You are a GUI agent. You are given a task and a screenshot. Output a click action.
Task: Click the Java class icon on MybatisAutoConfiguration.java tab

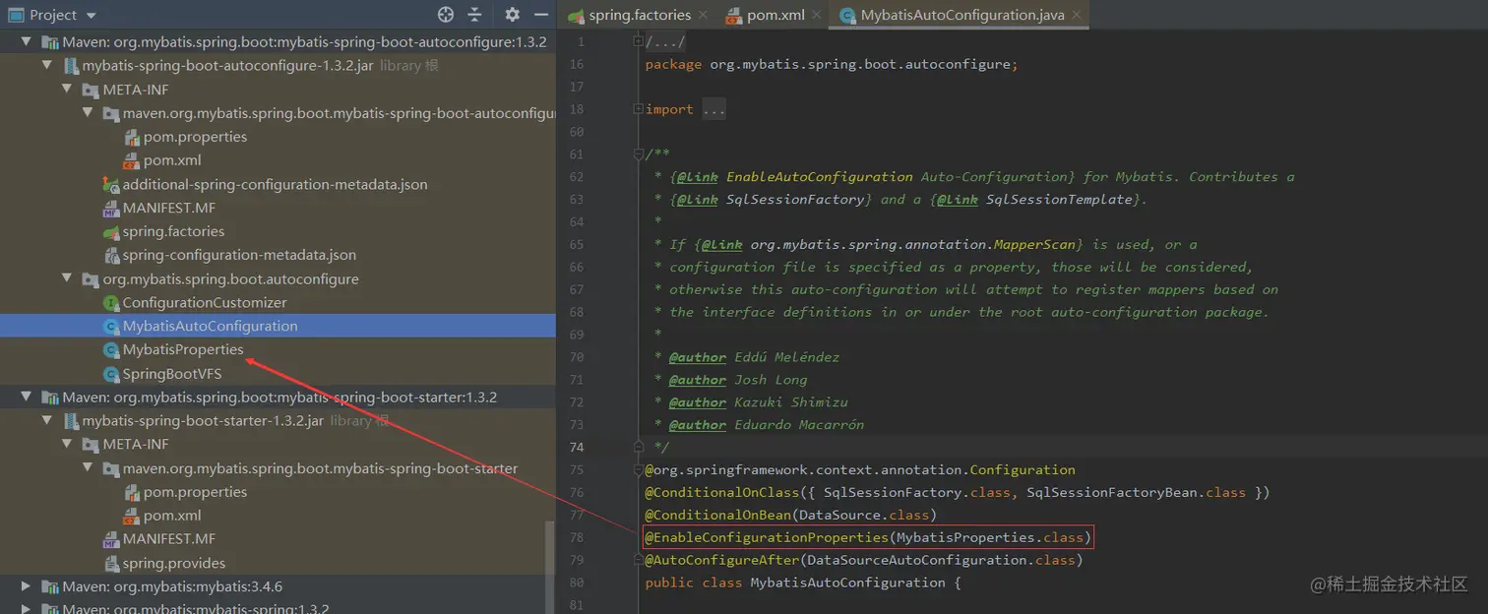pos(846,16)
